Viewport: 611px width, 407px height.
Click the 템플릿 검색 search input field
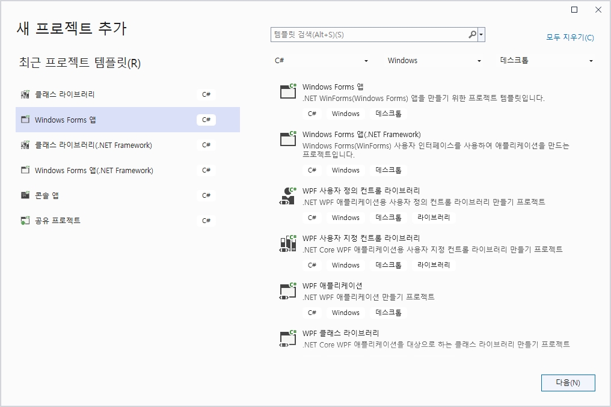pyautogui.click(x=369, y=35)
